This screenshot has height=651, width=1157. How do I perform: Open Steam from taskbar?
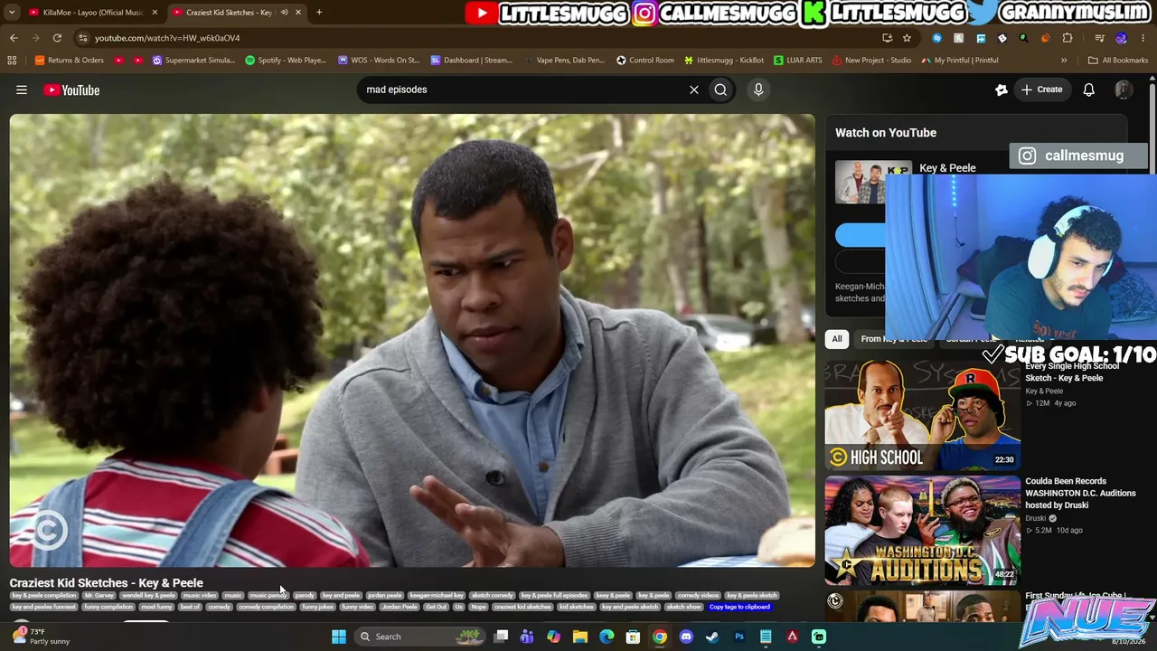(x=712, y=637)
